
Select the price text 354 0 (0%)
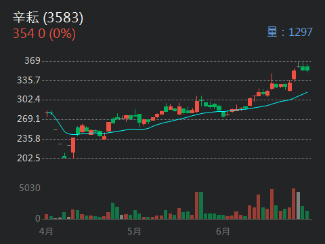tap(44, 34)
